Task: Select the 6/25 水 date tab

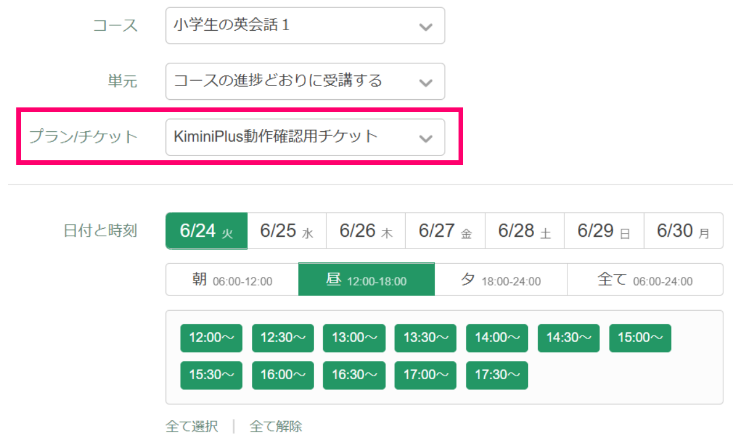Action: point(287,231)
